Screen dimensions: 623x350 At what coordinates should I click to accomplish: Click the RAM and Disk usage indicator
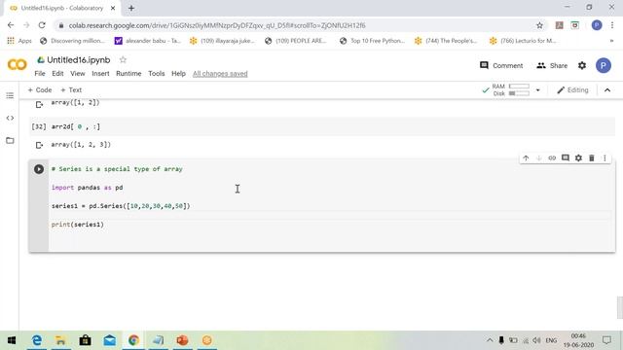510,90
